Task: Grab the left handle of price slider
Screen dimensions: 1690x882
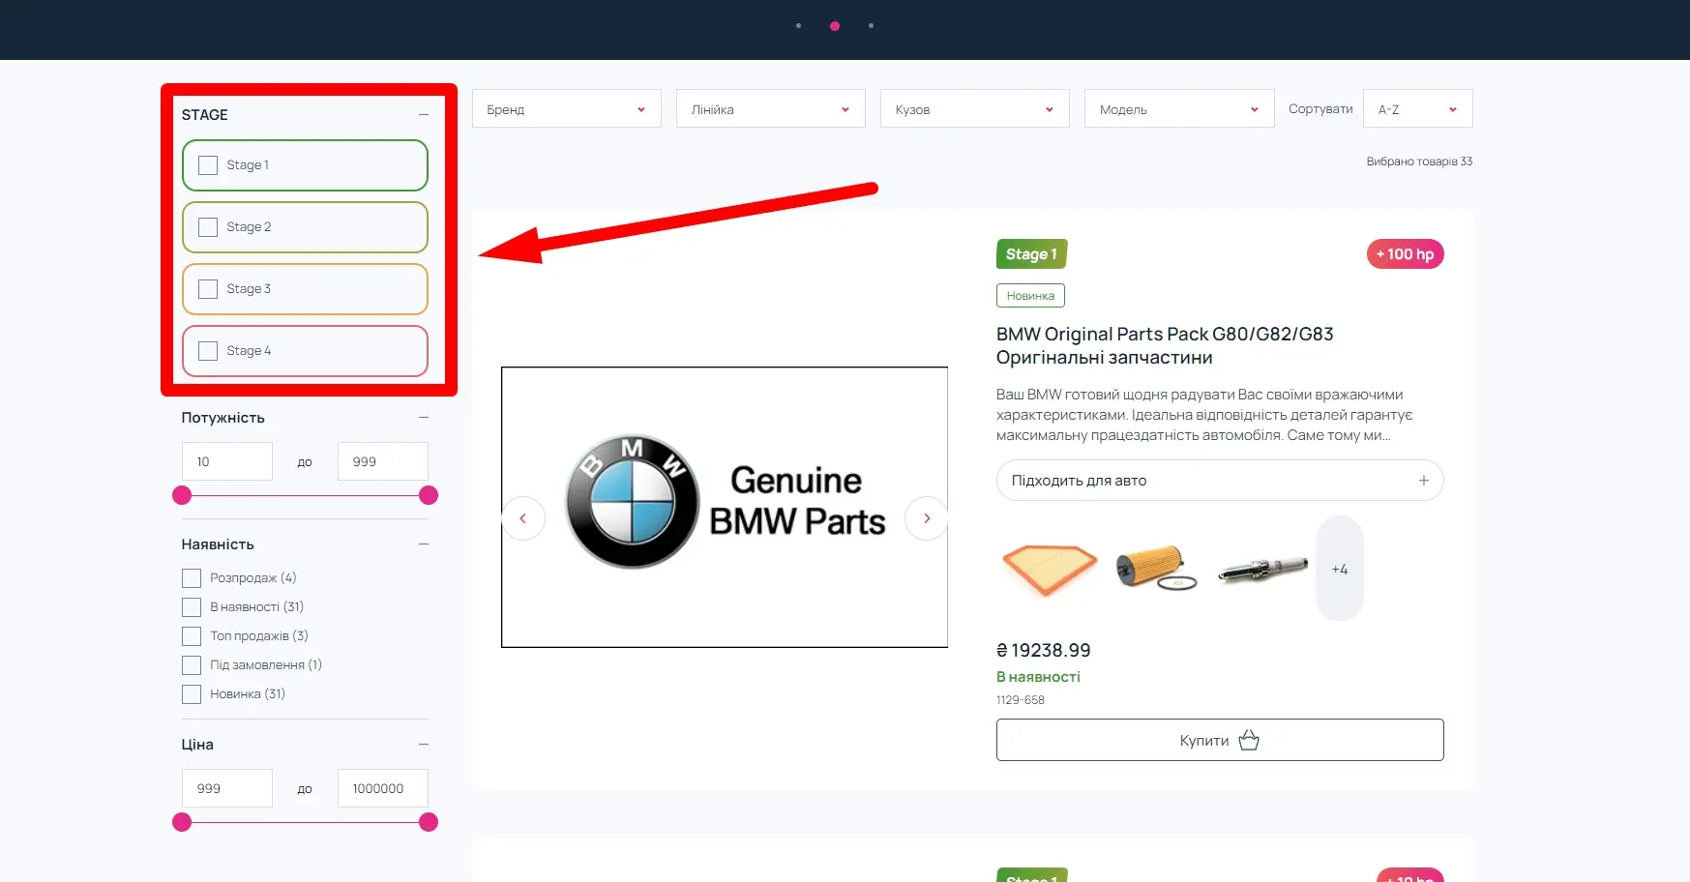Action: tap(182, 822)
